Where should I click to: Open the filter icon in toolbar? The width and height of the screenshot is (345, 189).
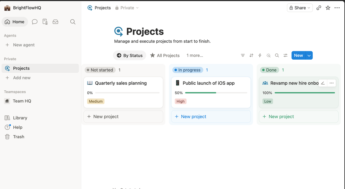point(243,55)
